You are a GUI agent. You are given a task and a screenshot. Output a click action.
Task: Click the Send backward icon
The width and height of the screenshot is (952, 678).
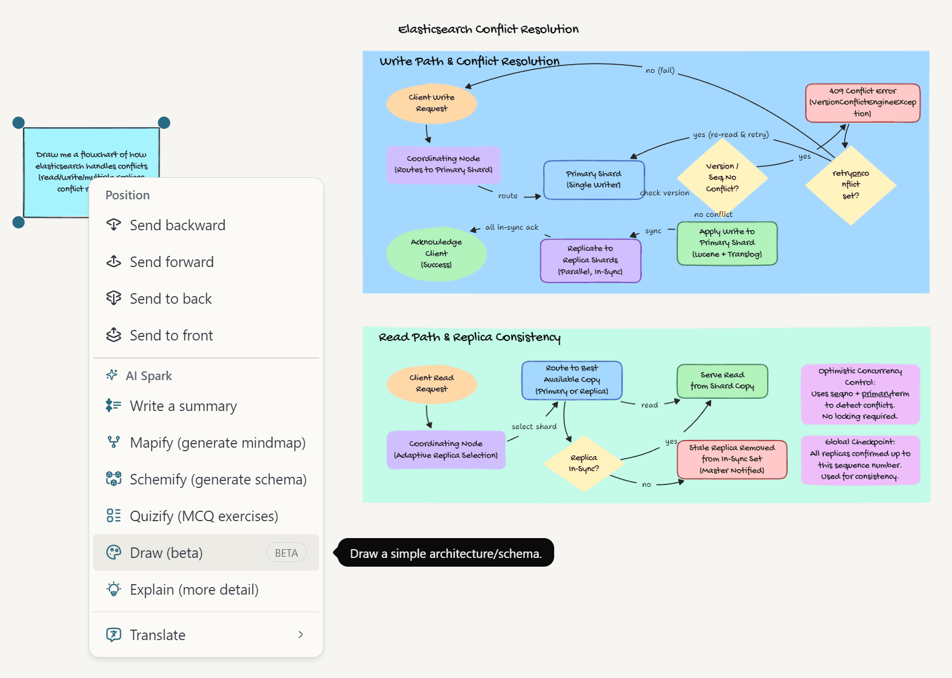click(x=114, y=225)
